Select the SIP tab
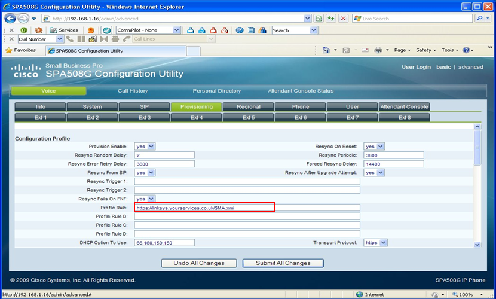 click(144, 107)
